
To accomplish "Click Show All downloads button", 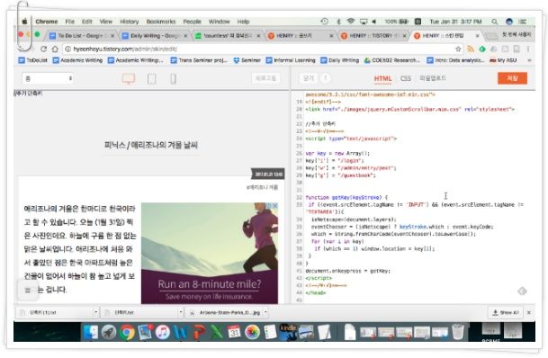I will pos(506,313).
